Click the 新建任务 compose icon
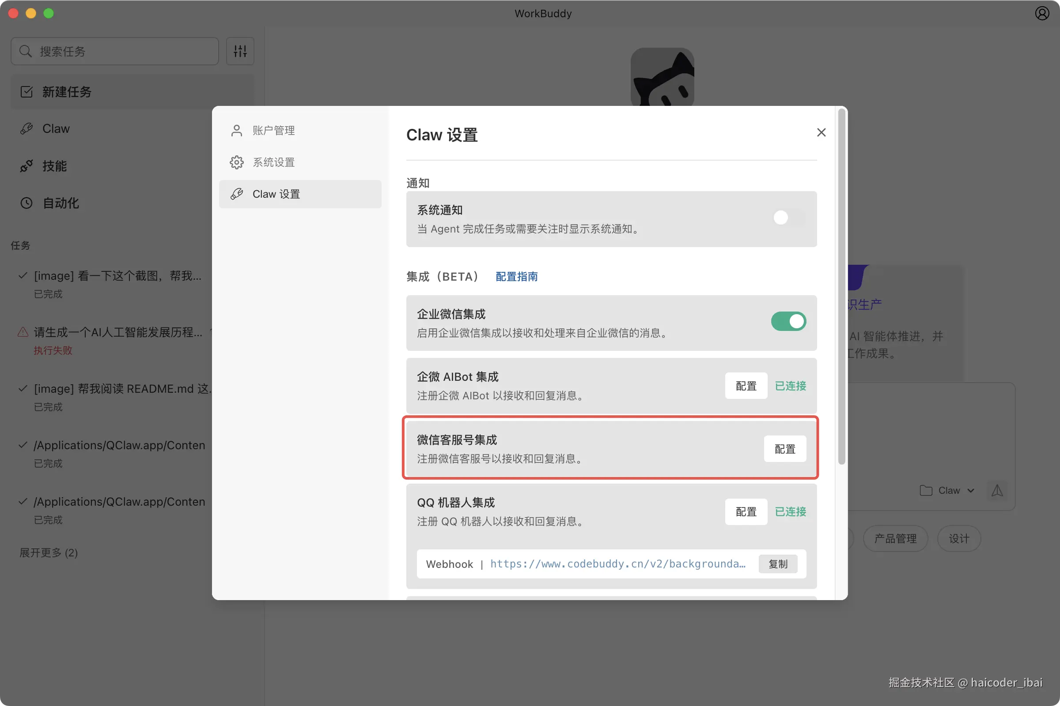 point(26,92)
